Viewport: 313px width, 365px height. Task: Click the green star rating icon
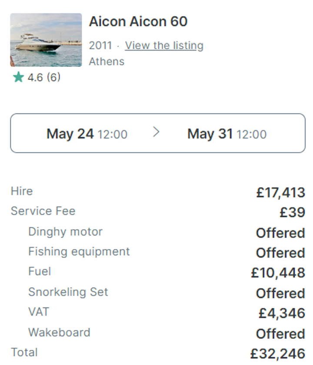point(18,77)
